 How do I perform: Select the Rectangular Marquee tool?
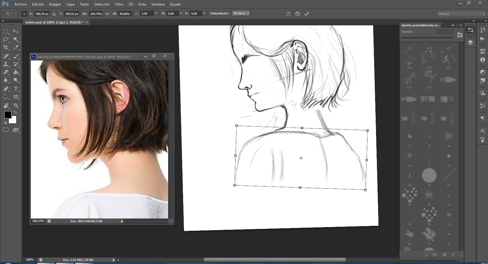tap(6, 31)
